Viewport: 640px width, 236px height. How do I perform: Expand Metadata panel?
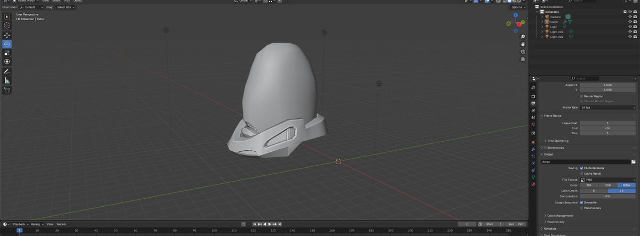click(549, 229)
